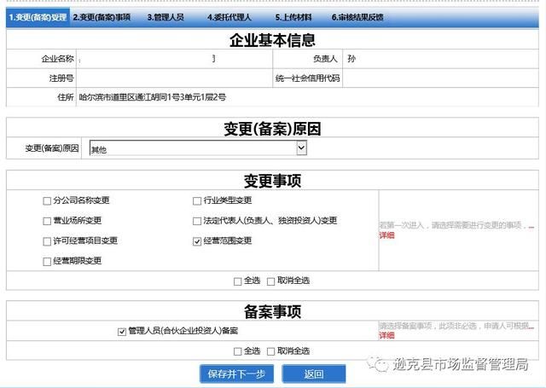Open the 详细 link in 变更事项 section
546x388 pixels.
coord(386,235)
